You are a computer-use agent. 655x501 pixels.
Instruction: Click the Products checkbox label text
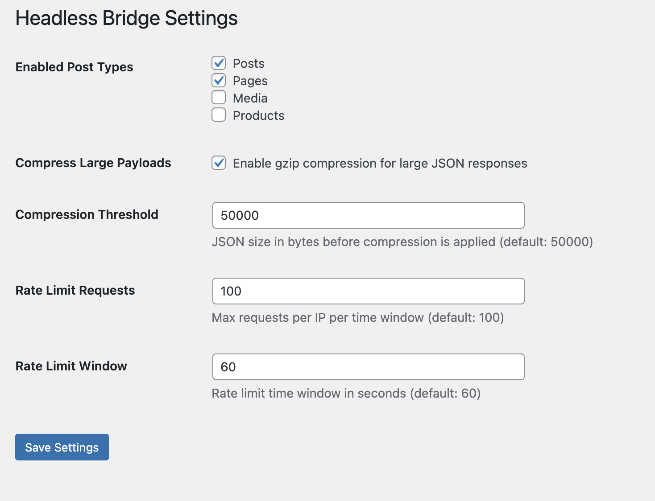(x=258, y=115)
